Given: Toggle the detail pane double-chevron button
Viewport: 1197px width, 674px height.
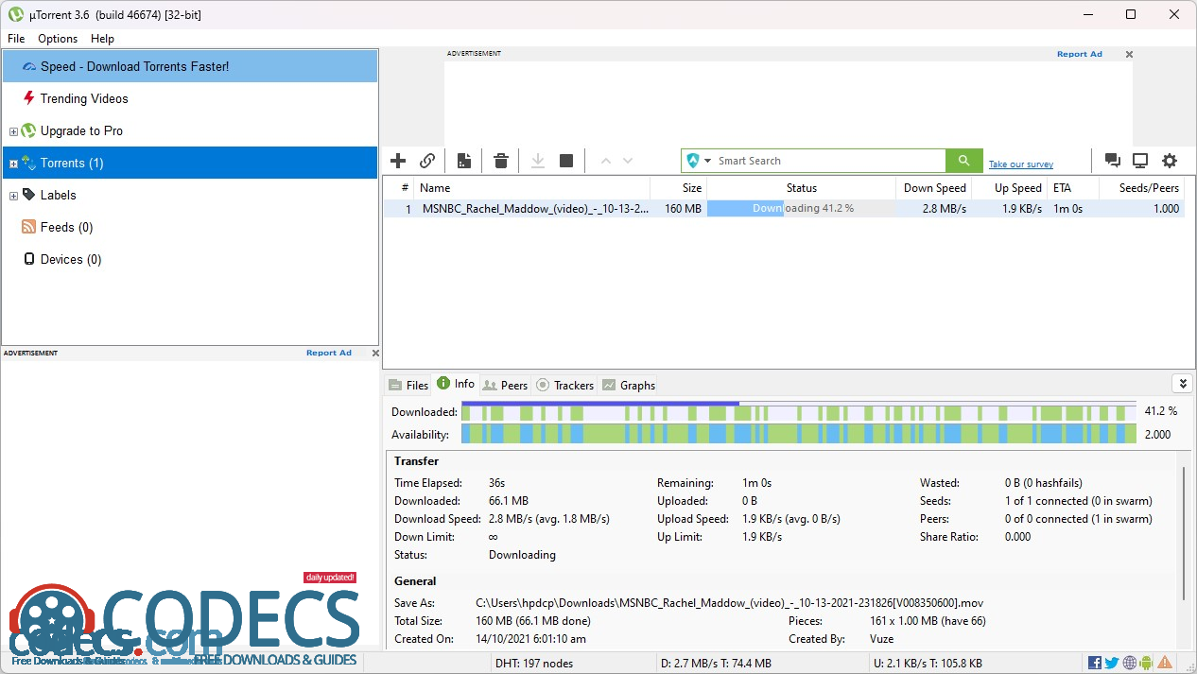Looking at the screenshot, I should point(1181,383).
